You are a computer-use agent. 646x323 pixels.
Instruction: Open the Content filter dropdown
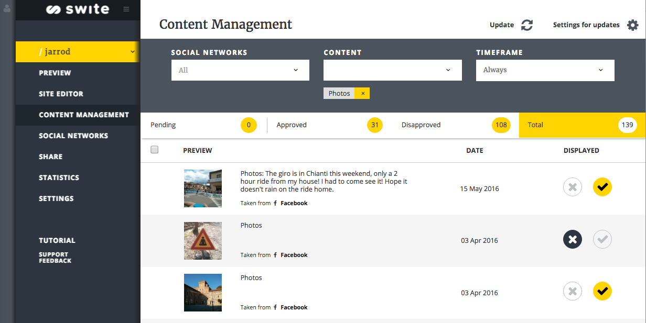[x=393, y=70]
